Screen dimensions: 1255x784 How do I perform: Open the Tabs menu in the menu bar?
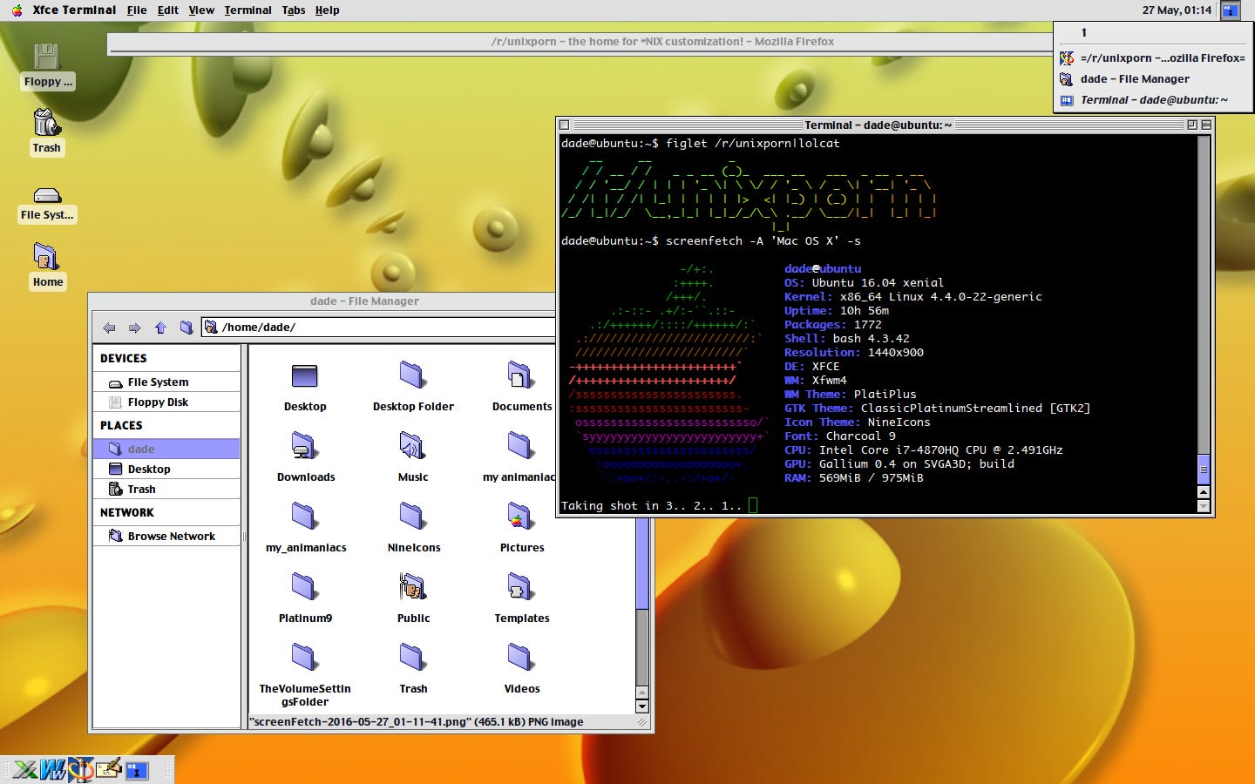click(x=293, y=10)
